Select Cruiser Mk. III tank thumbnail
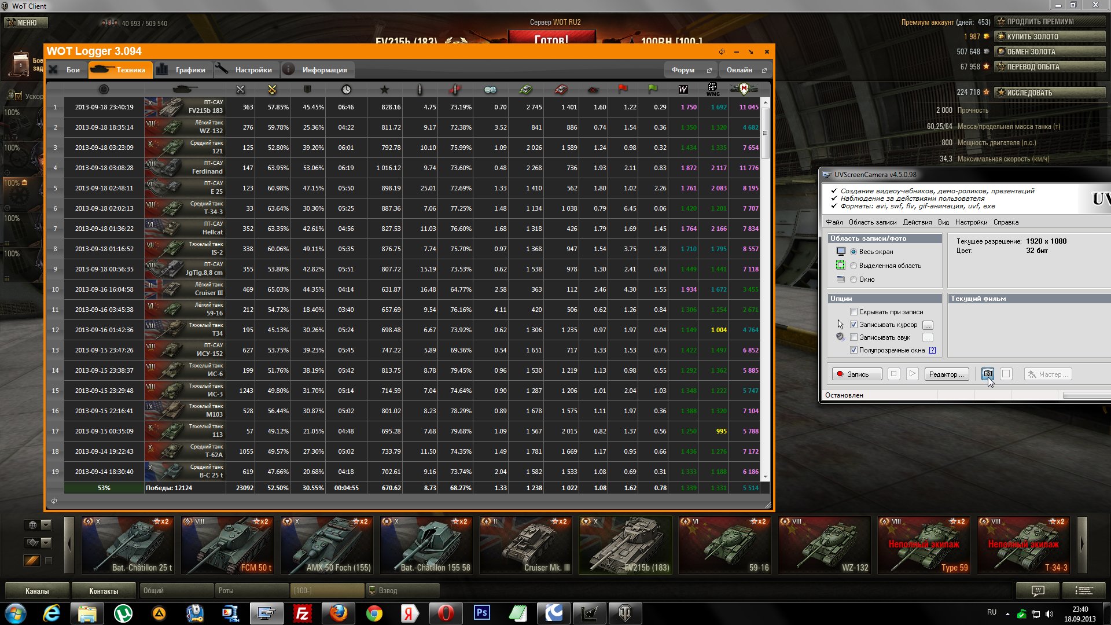 [x=526, y=545]
